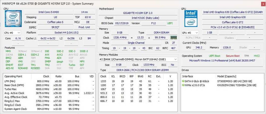Click the ECC No value
The height and width of the screenshot is (114, 266).
173,65
